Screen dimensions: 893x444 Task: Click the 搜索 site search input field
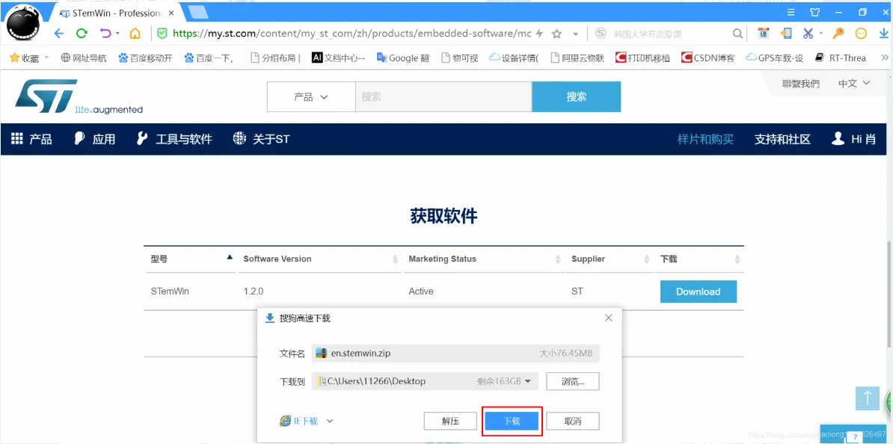point(444,96)
